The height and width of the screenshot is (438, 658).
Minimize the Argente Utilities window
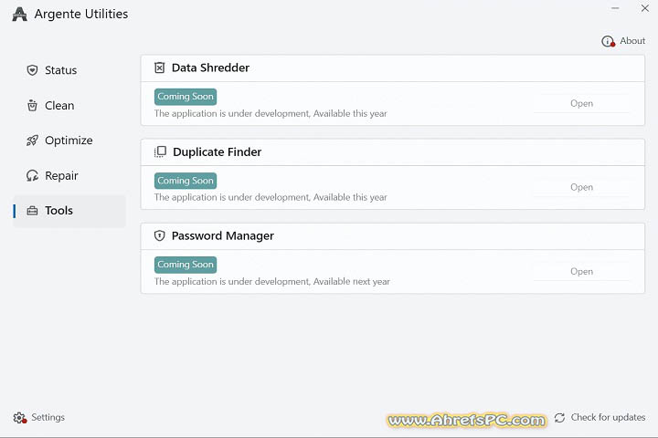[615, 8]
